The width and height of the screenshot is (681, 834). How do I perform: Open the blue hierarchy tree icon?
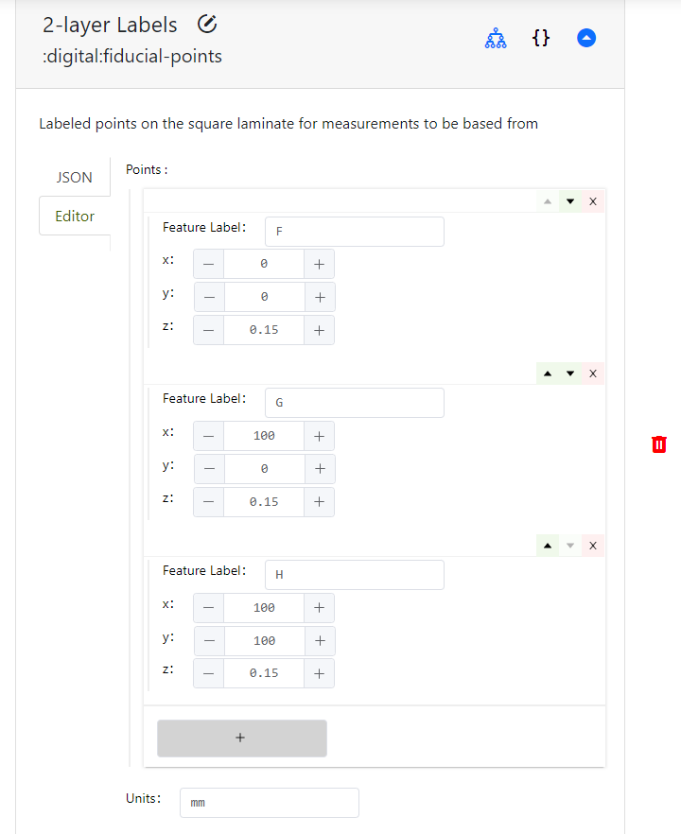pos(496,38)
